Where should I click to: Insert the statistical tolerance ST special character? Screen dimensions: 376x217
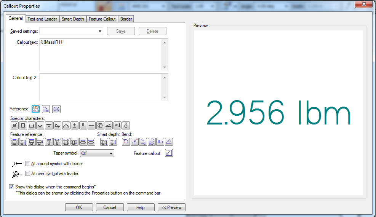[x=100, y=125]
